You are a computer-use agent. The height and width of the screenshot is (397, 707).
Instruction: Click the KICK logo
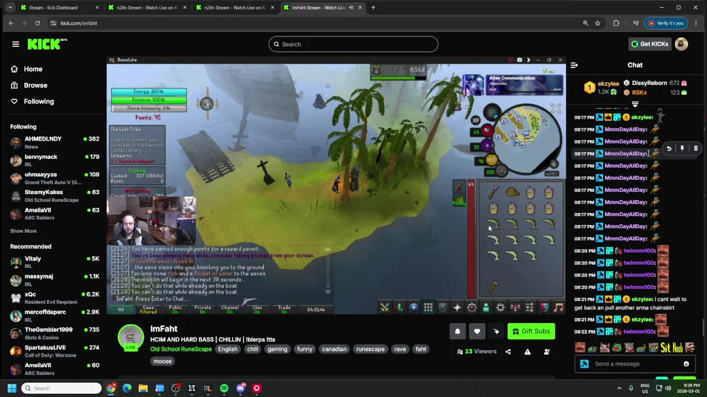point(47,44)
